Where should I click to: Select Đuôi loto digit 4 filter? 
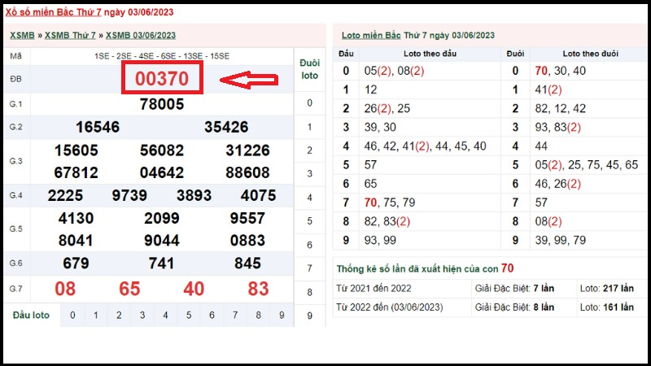(310, 198)
